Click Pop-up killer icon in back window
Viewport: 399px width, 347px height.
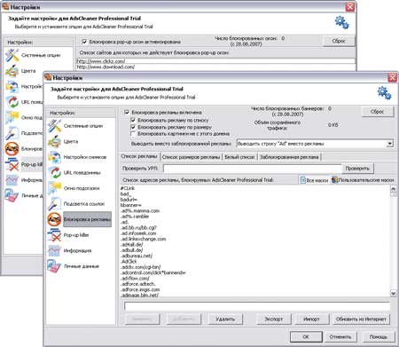[12, 164]
